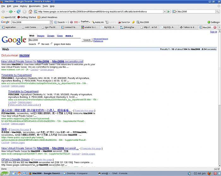Click the AutoLink toolbar button
Screen dimensions: 221x176
(x=98, y=22)
